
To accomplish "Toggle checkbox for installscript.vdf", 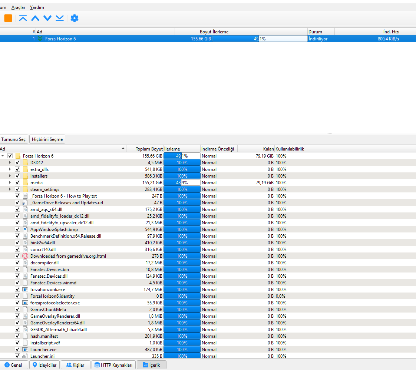I will click(x=17, y=343).
